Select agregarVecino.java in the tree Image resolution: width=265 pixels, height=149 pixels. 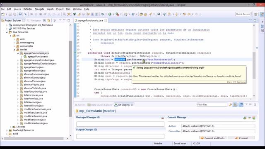click(34, 67)
